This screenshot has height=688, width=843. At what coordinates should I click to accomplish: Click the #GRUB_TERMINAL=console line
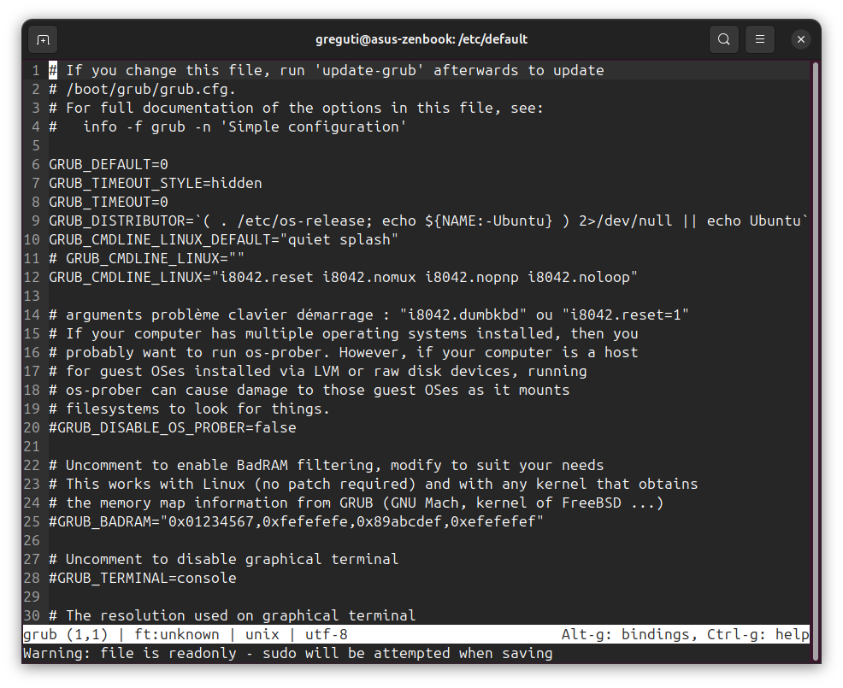(x=143, y=579)
